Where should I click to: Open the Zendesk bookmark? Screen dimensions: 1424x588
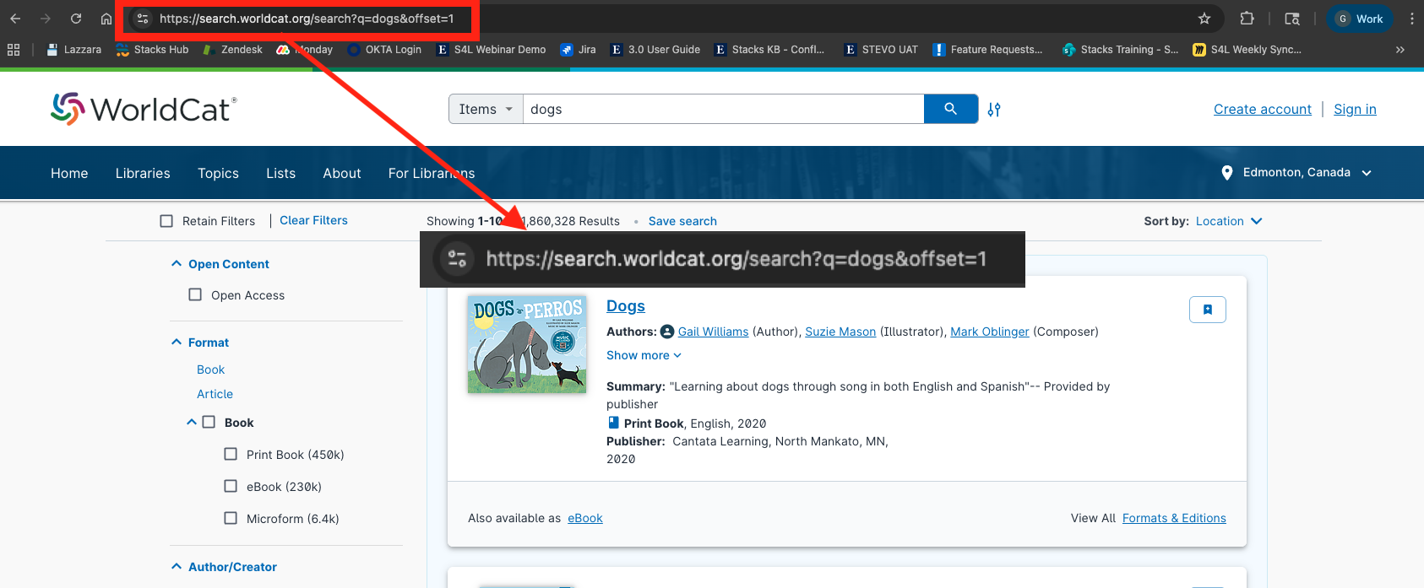[x=232, y=50]
